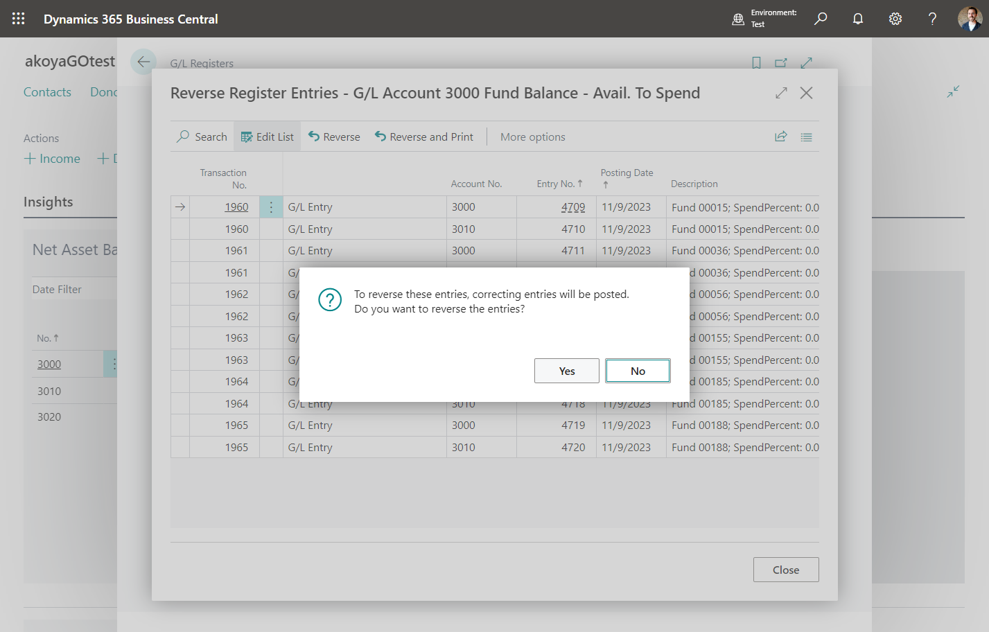Screen dimensions: 989x632
Task: Maximize the Reverse Register Entries dialog
Action: [781, 93]
